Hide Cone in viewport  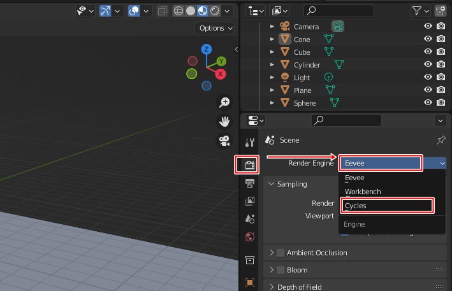[428, 39]
